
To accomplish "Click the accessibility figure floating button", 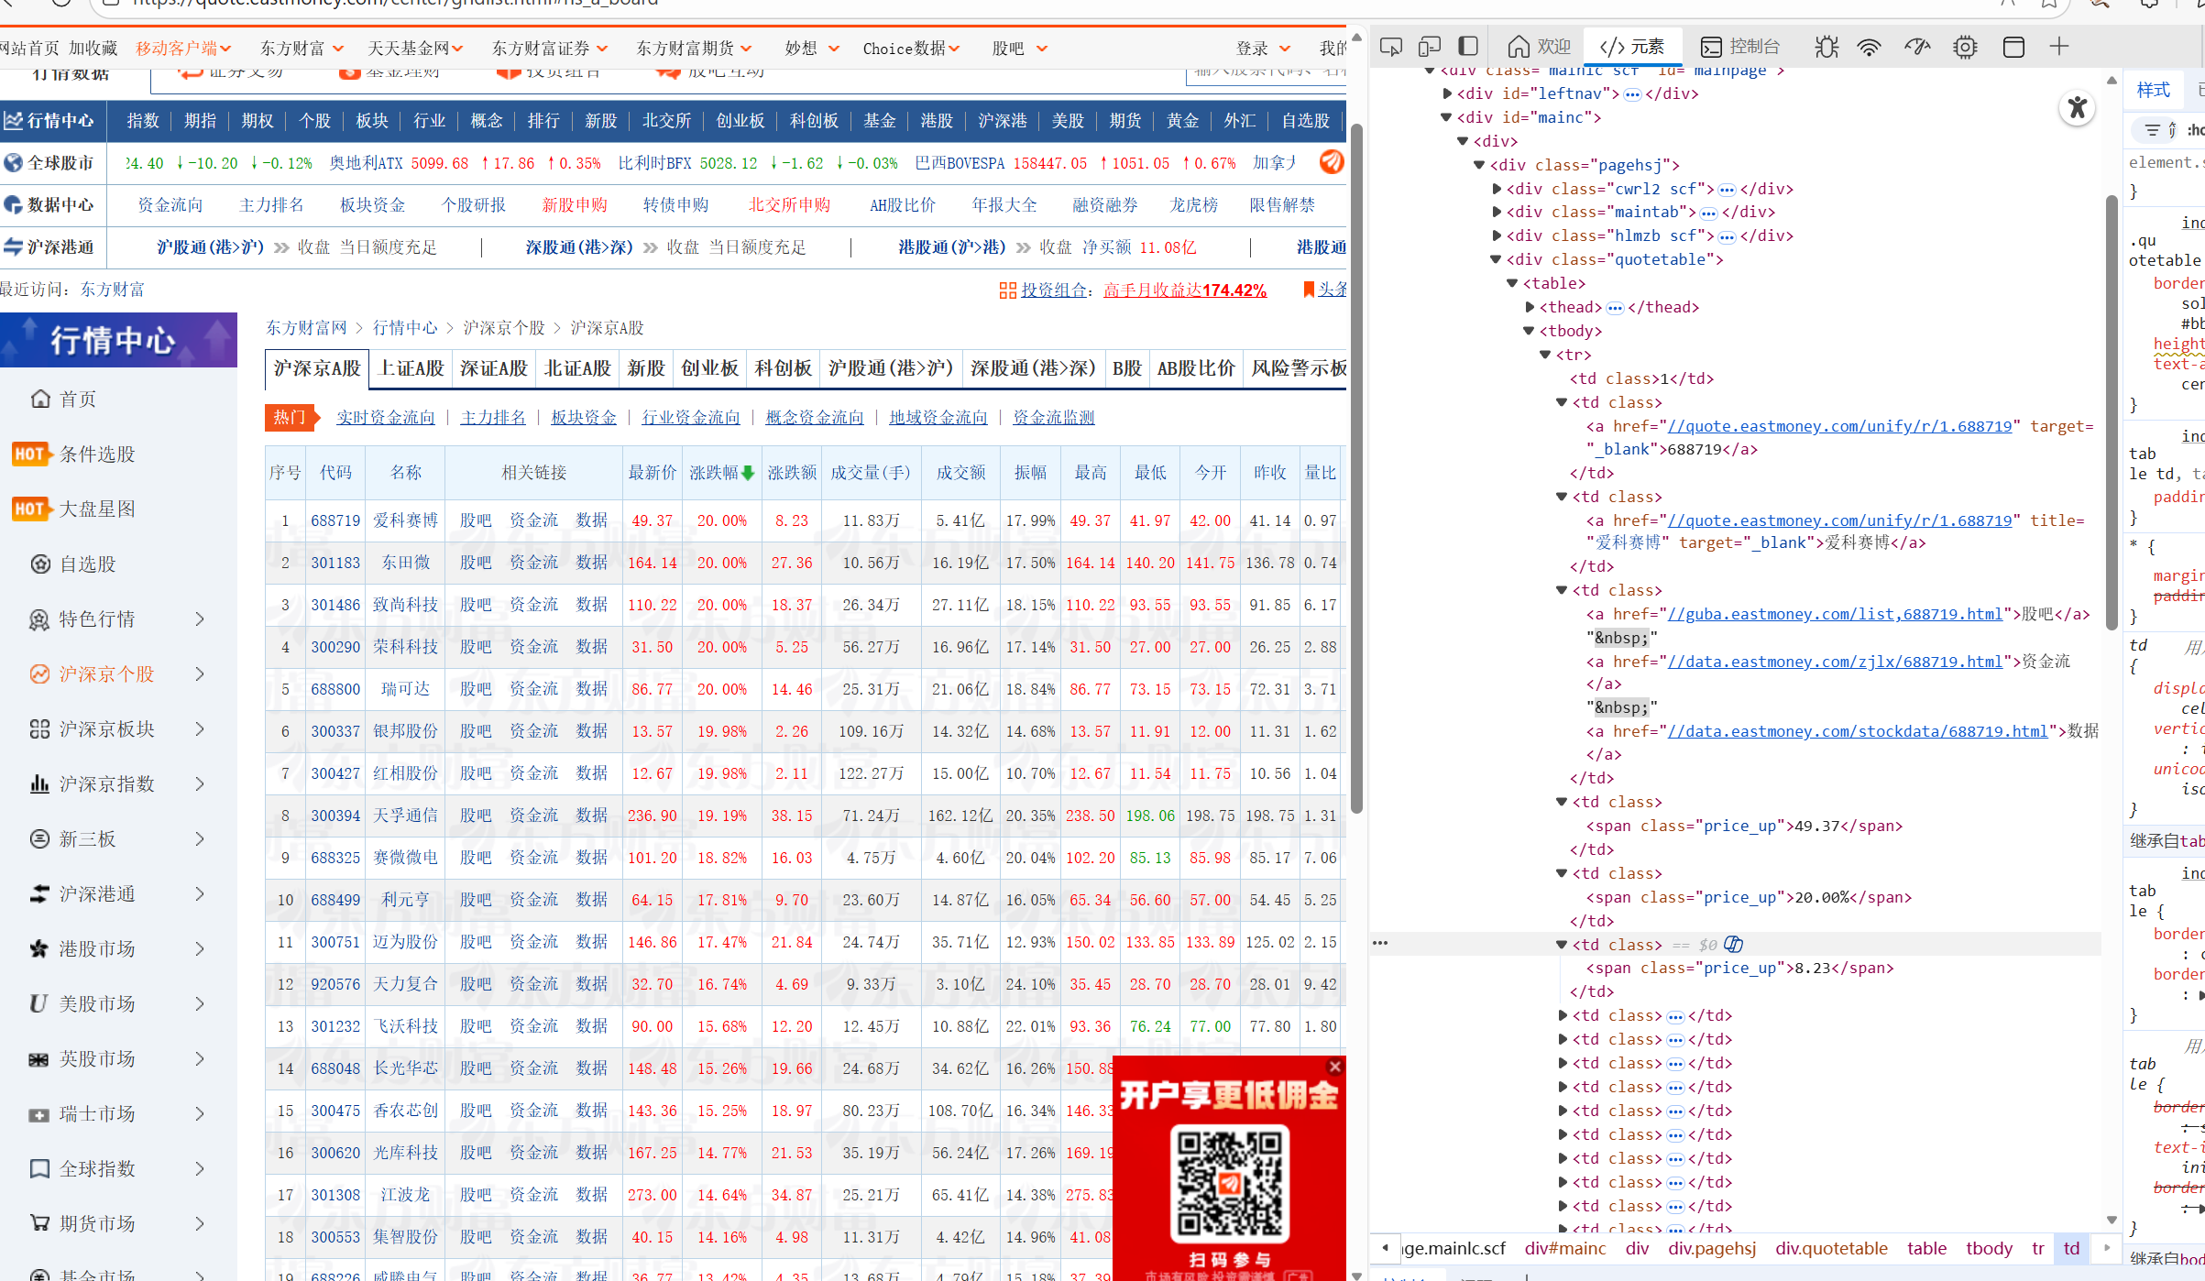I will tap(2078, 108).
